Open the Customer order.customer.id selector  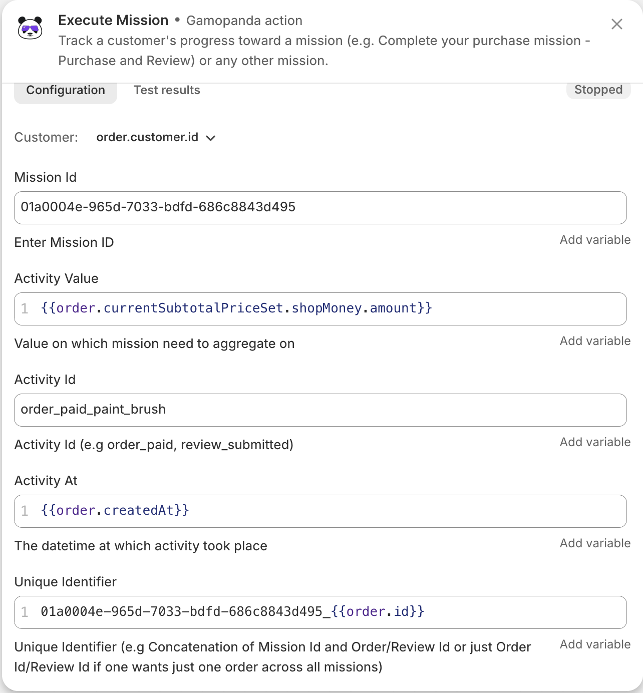click(x=156, y=138)
